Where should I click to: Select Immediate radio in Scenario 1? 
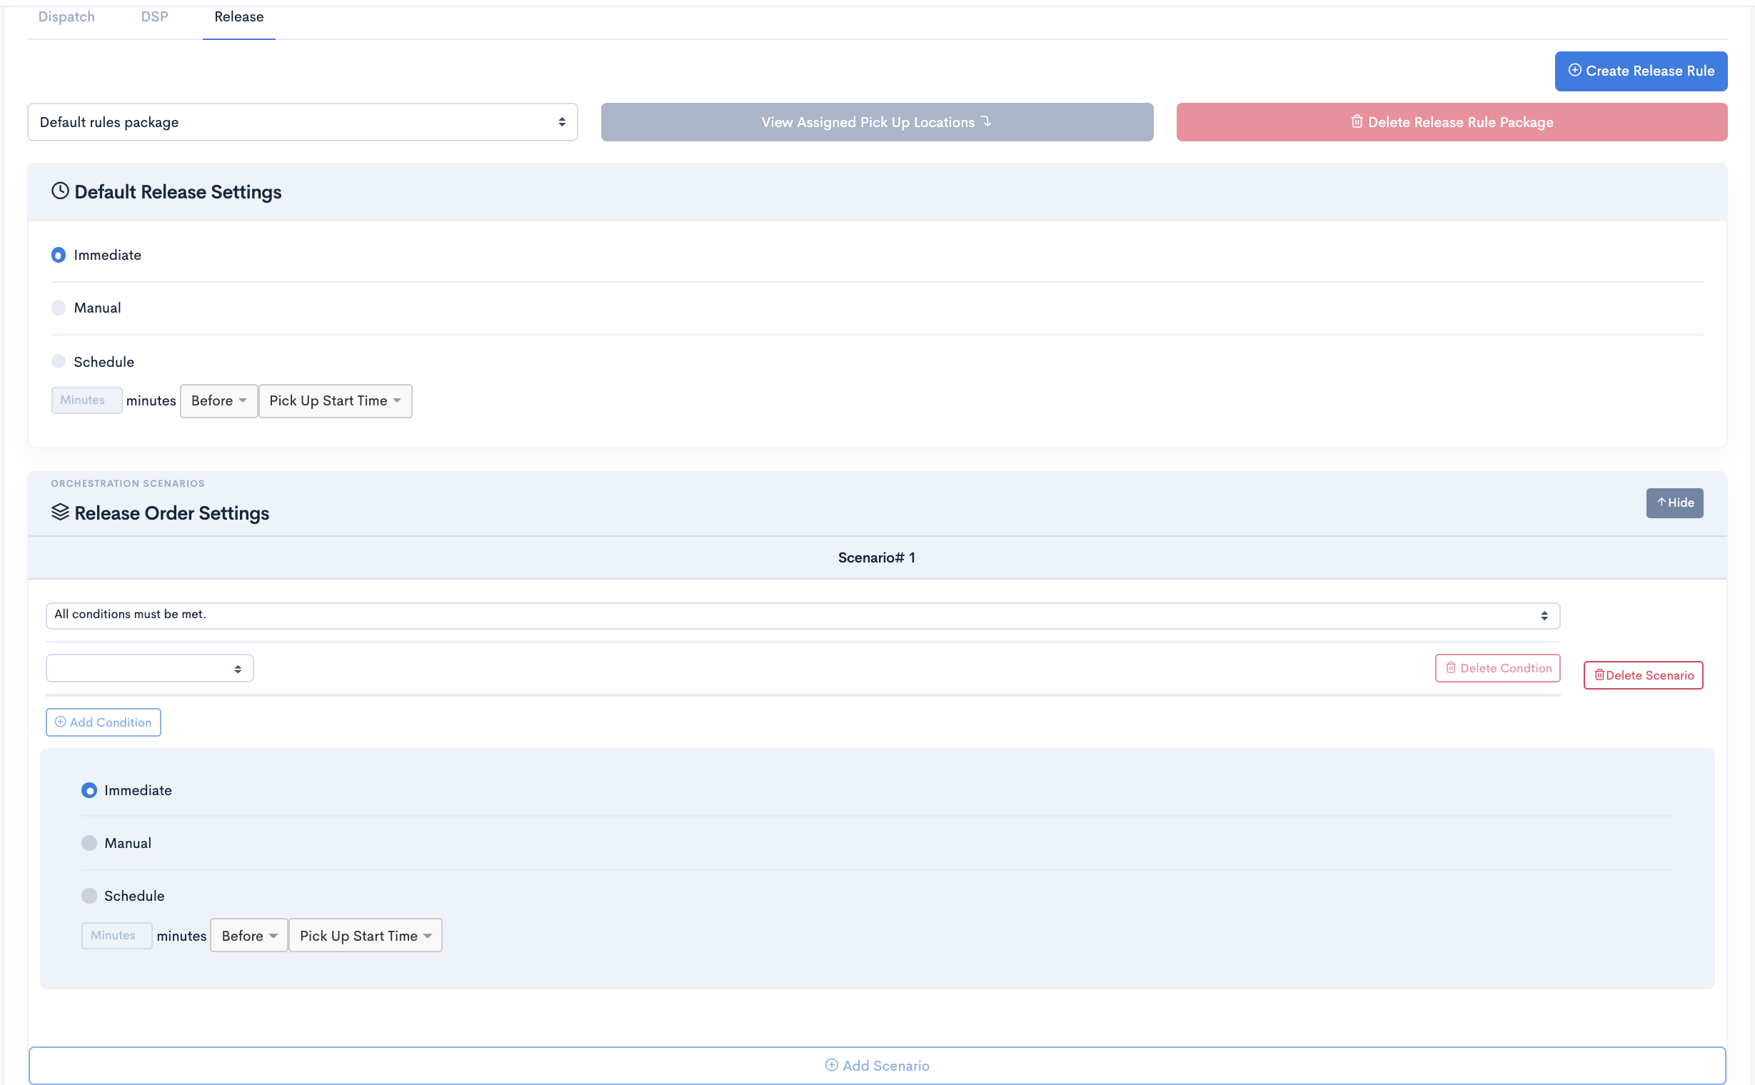coord(89,790)
